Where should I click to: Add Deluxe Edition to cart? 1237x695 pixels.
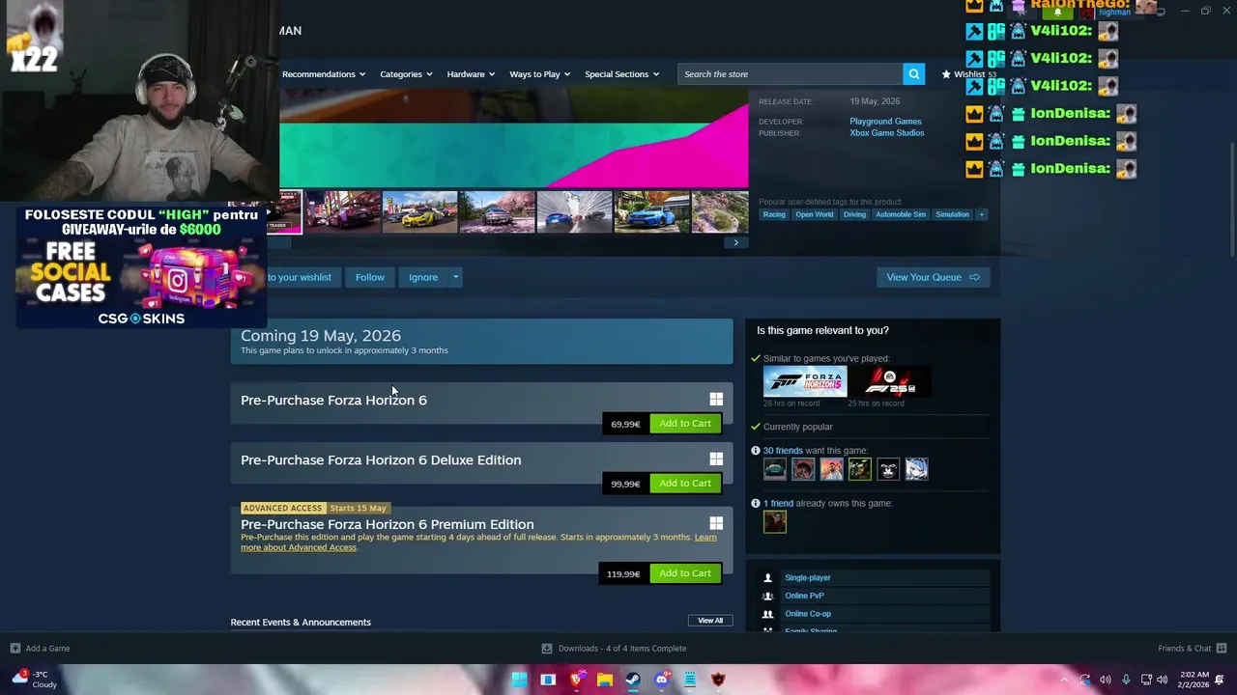pos(685,483)
